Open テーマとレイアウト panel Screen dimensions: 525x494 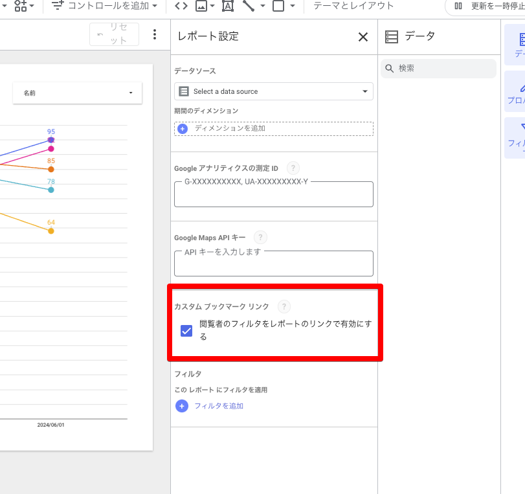pyautogui.click(x=353, y=6)
